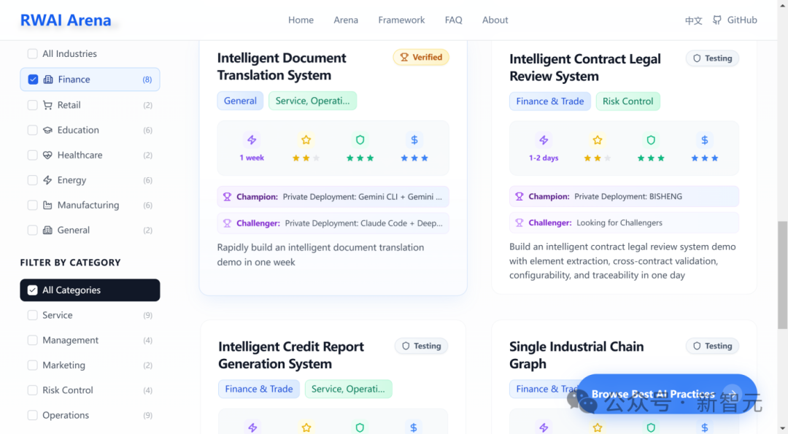
Task: Click Testing badge on Contract Legal Review card
Action: pos(713,58)
